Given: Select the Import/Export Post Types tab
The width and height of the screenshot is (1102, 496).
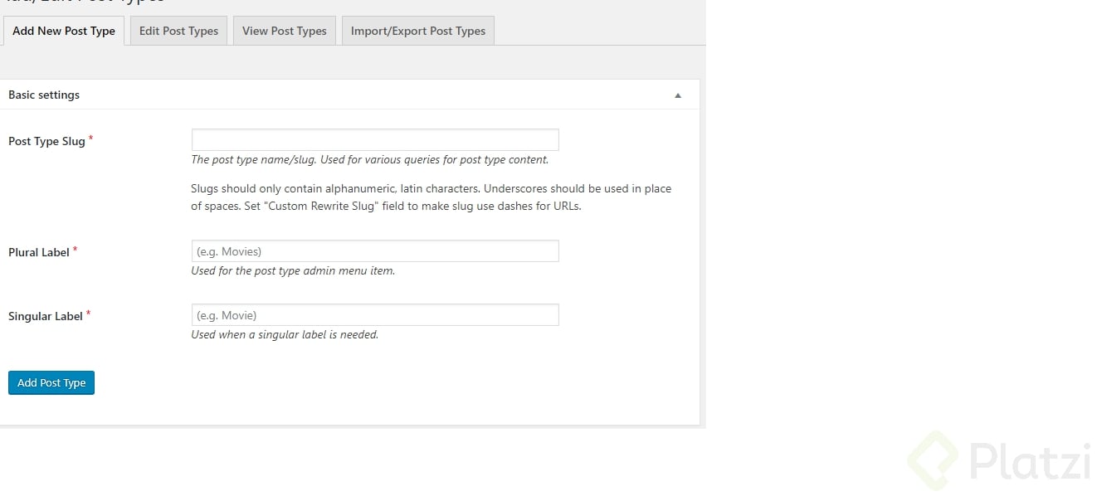Looking at the screenshot, I should pyautogui.click(x=418, y=31).
